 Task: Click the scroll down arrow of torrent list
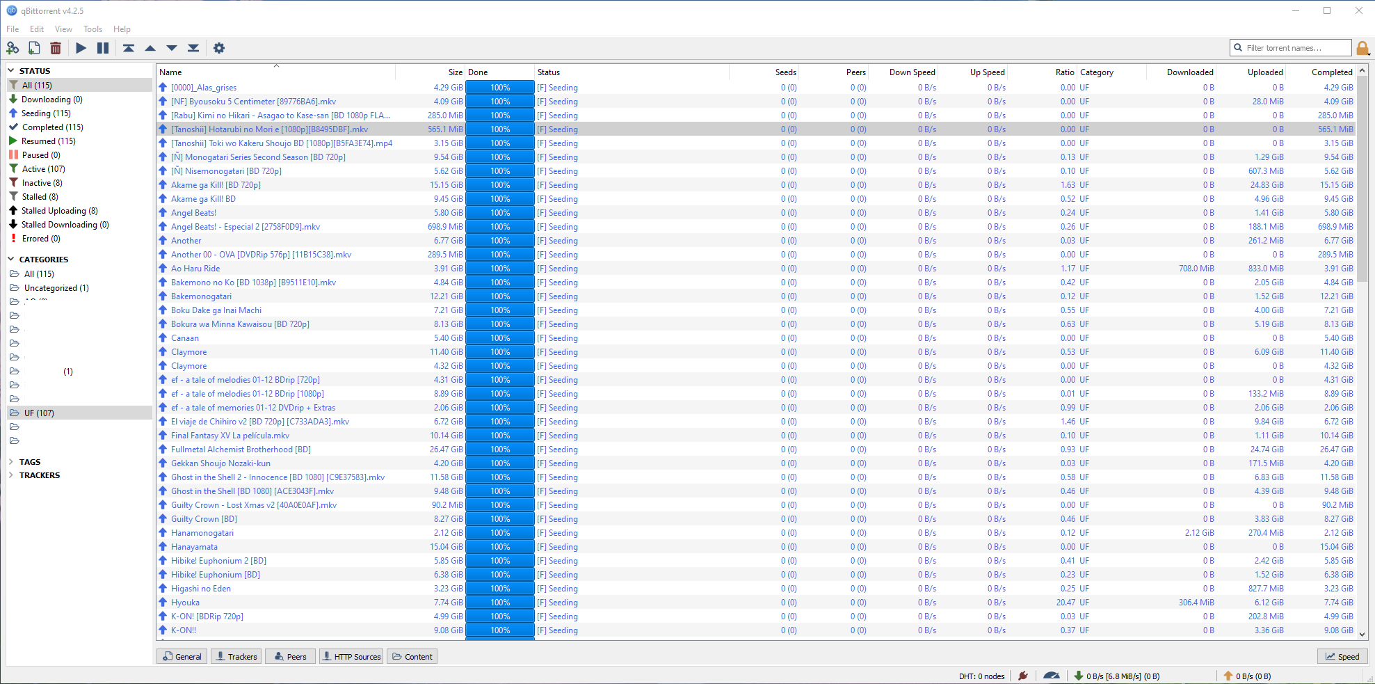tap(1362, 634)
